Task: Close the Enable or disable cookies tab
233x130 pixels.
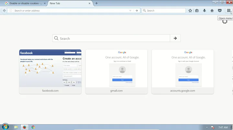Action: click(x=45, y=3)
